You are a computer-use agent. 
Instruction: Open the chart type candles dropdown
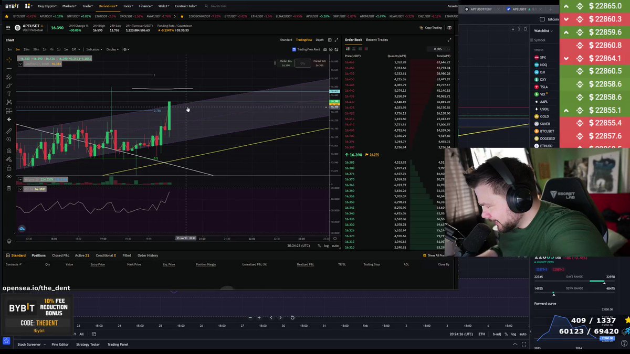(126, 49)
